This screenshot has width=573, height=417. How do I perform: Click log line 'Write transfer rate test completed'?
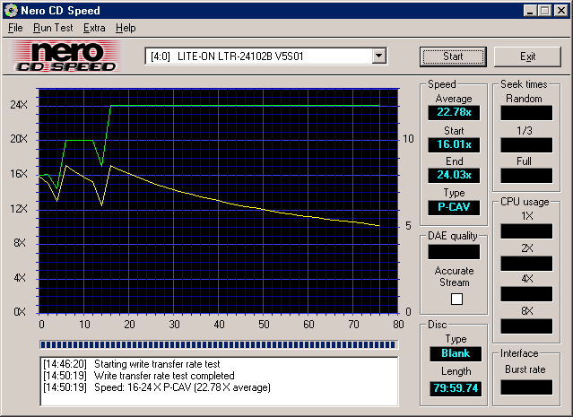pos(138,376)
